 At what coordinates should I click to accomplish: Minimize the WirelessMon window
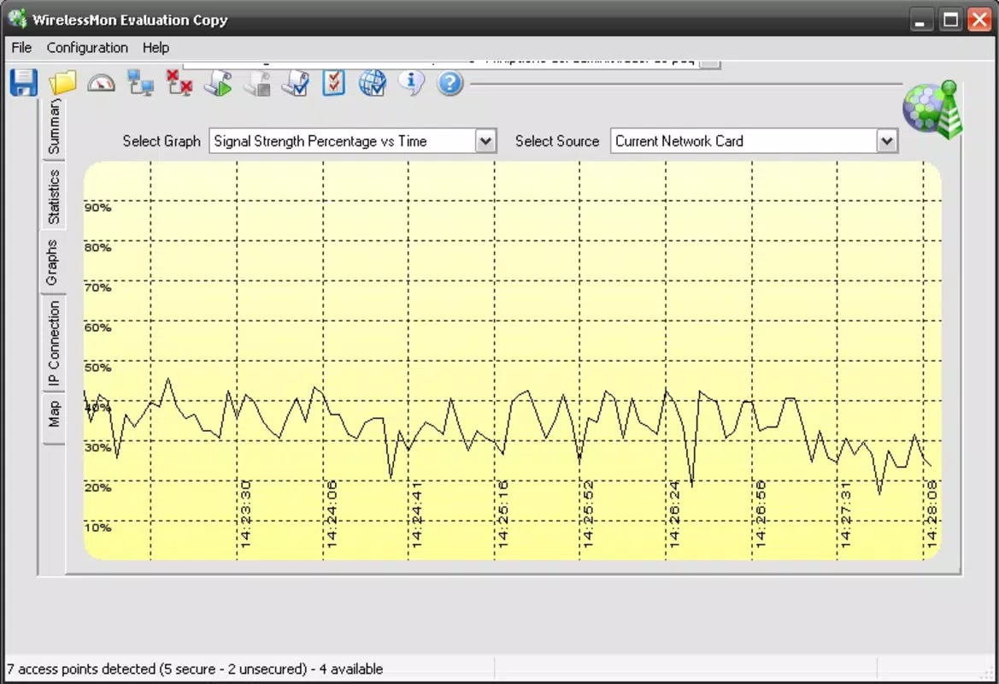click(920, 20)
